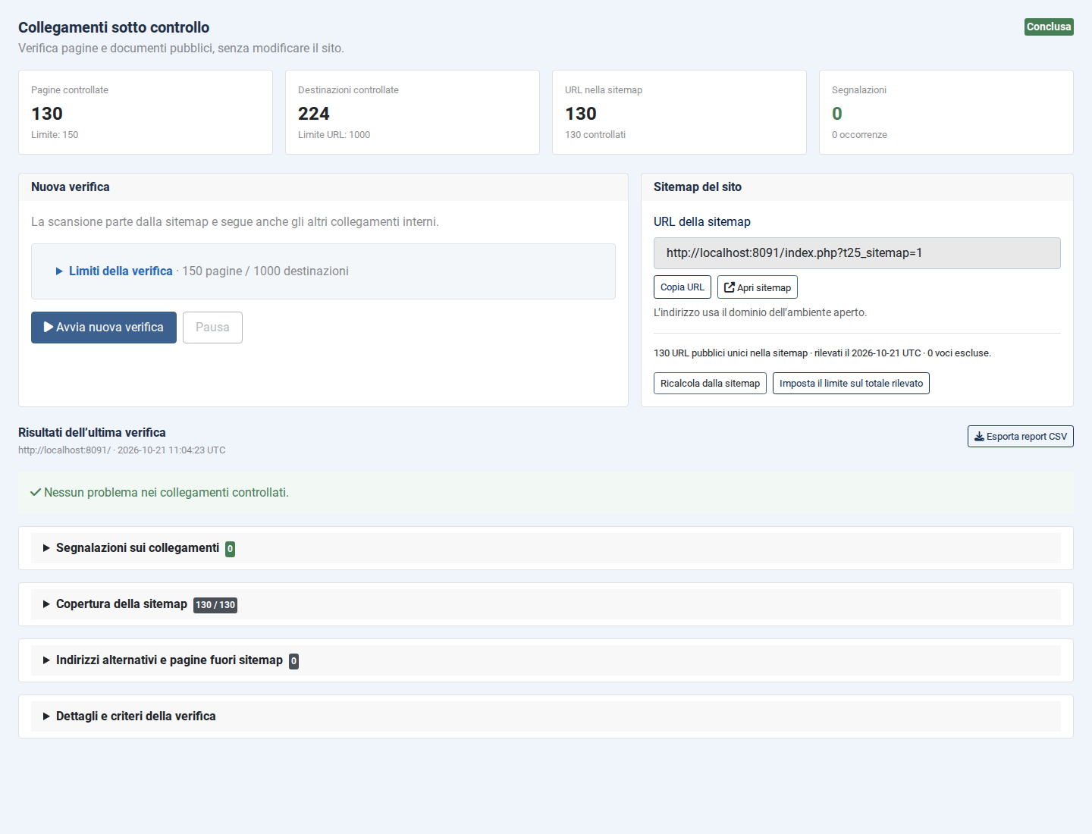This screenshot has width=1092, height=834.
Task: Click the Nuova verifica panel header
Action: [x=323, y=187]
